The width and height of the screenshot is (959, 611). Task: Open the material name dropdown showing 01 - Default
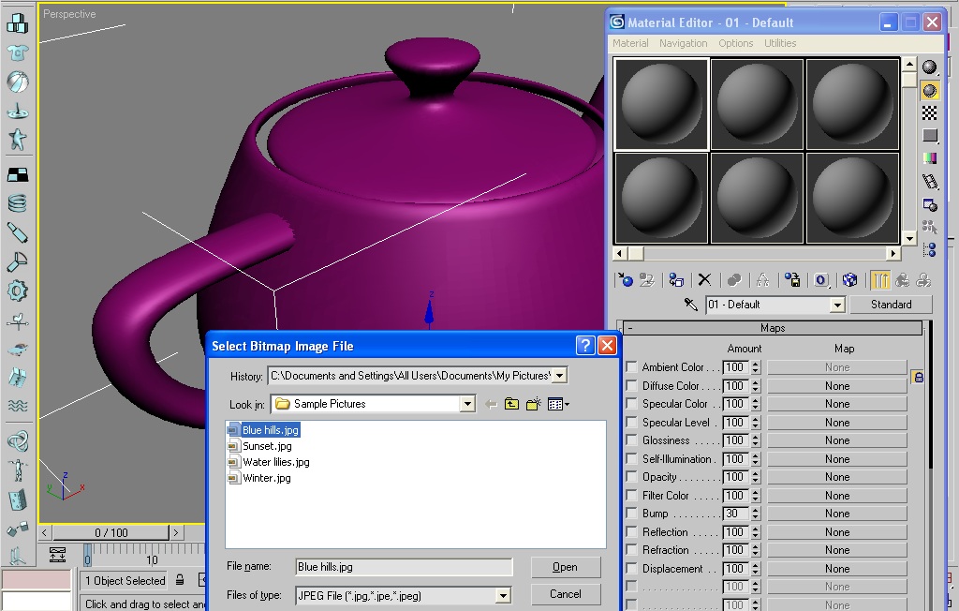click(x=836, y=305)
